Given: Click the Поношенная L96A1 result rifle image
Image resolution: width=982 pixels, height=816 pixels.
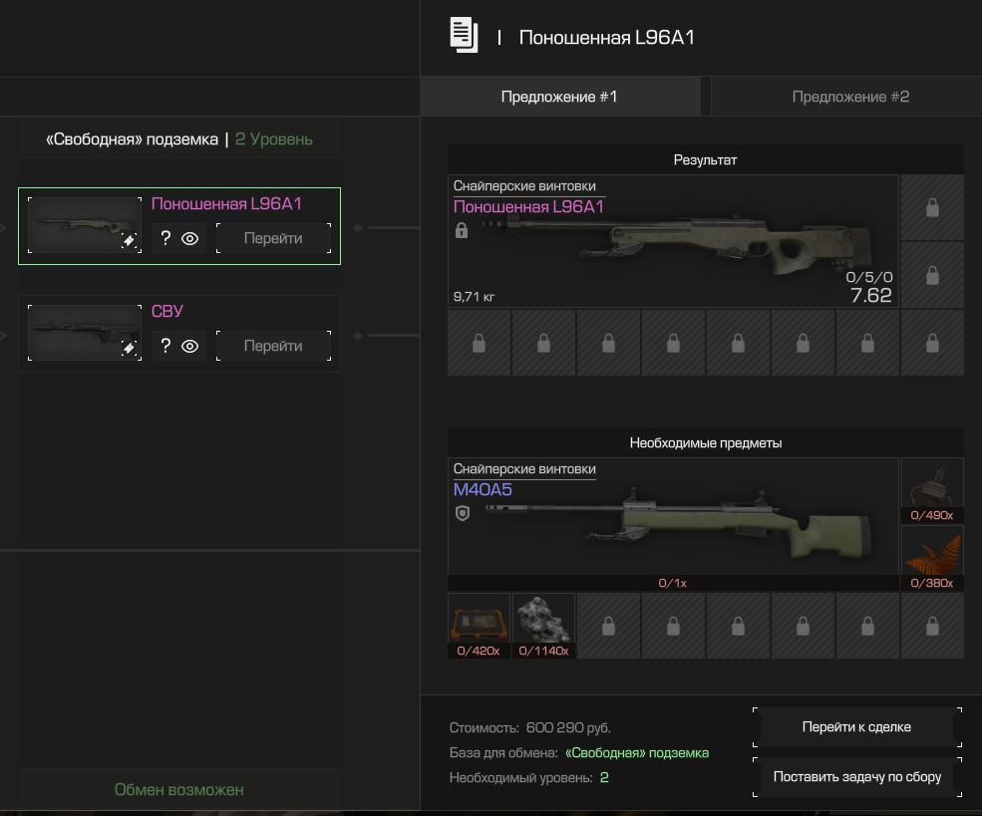Looking at the screenshot, I should 678,246.
